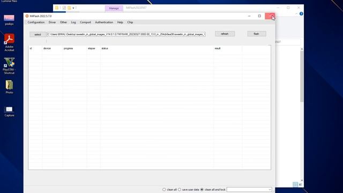Open the Configuration menu
Image resolution: width=343 pixels, height=193 pixels.
point(36,23)
